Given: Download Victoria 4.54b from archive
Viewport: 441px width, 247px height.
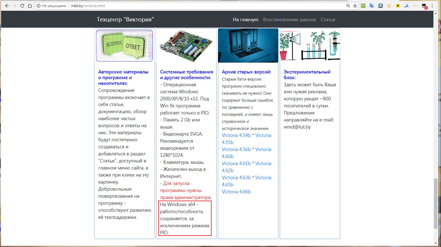Looking at the screenshot, I should click(236, 135).
